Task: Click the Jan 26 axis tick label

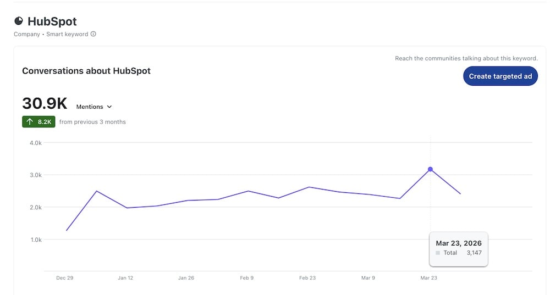Action: coord(186,278)
